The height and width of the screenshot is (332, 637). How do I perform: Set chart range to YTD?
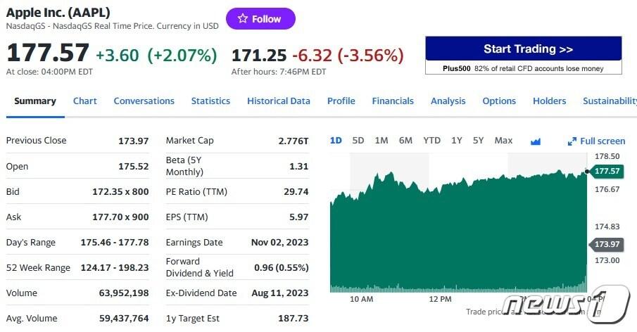[x=431, y=141]
